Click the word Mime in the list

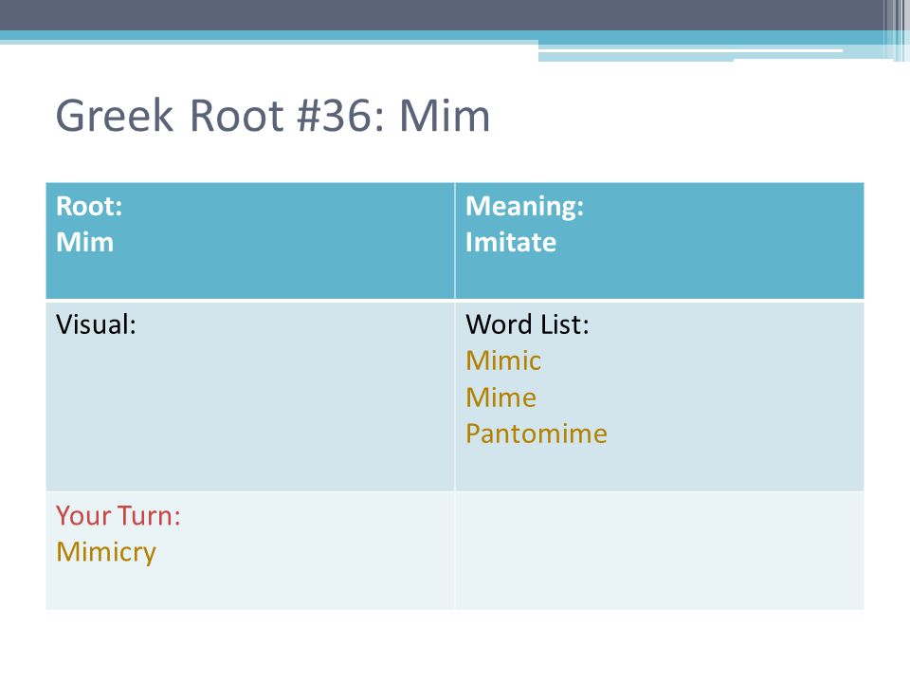(x=500, y=397)
